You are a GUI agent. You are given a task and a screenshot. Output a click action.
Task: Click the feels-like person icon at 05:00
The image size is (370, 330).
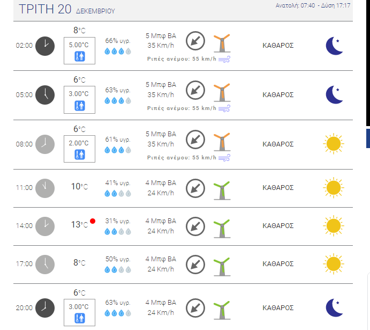tap(79, 106)
